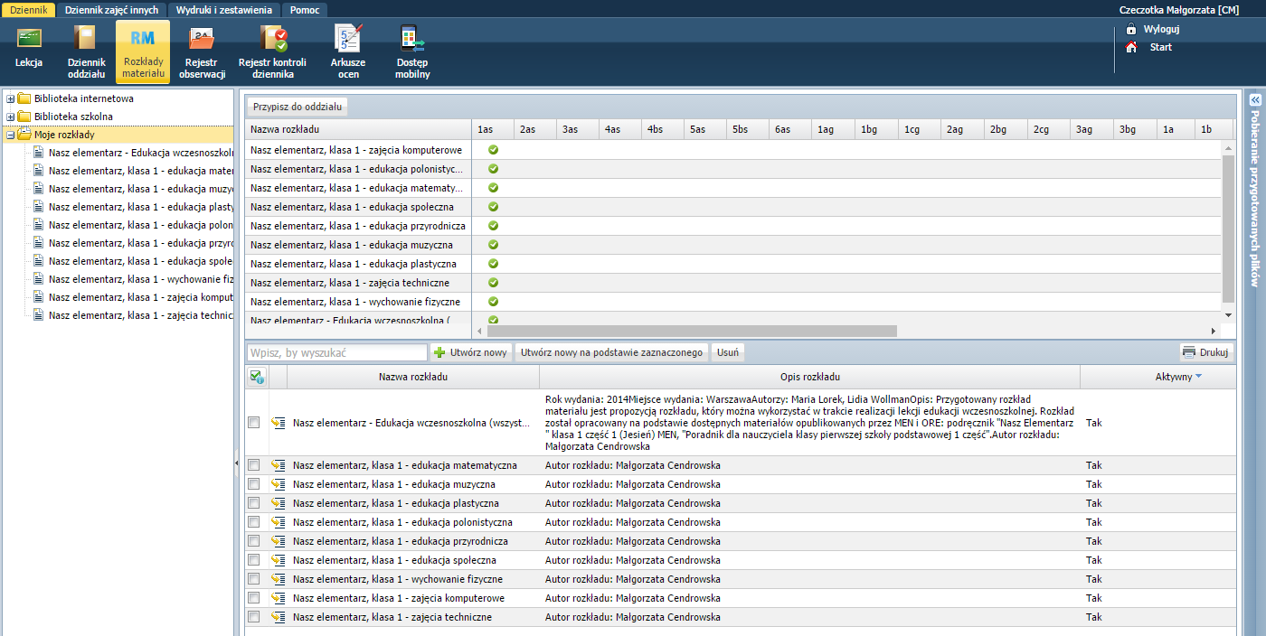The height and width of the screenshot is (636, 1266).
Task: Click the Wyloguj link
Action: tap(1161, 29)
